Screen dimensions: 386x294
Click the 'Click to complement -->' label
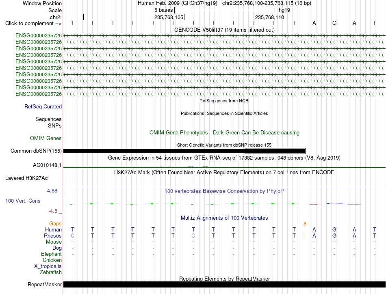click(33, 24)
